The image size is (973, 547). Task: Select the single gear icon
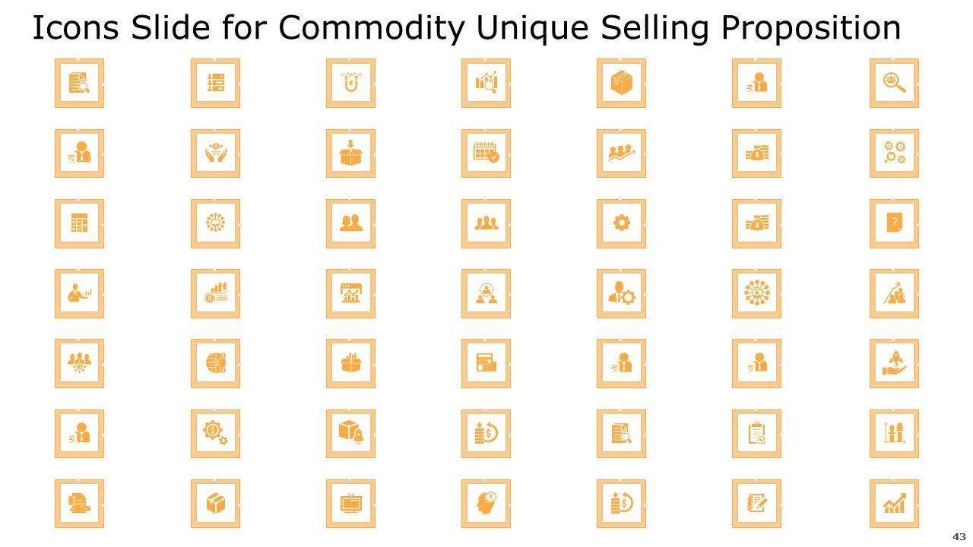pyautogui.click(x=621, y=223)
